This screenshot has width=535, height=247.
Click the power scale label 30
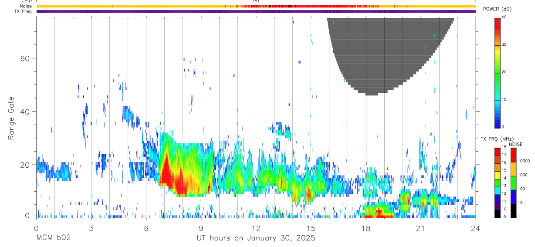(504, 45)
